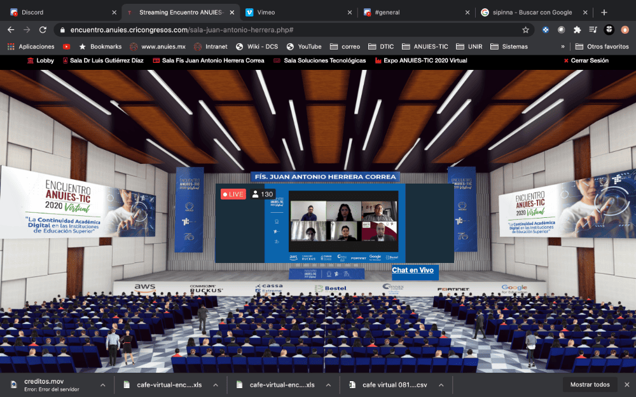Expand options for cafe virtual csv download
This screenshot has height=397, width=636.
click(440, 385)
